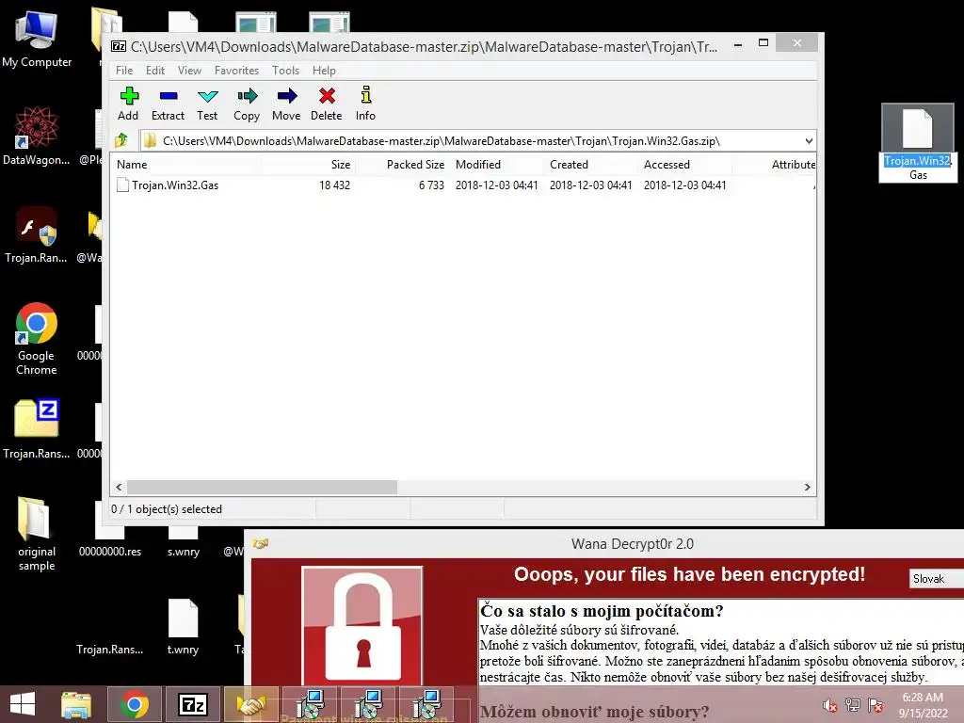
Task: Click the Wana Decrypt0r title bar icon
Action: click(261, 543)
